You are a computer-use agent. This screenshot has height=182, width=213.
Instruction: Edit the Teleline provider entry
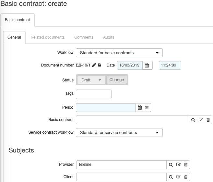point(178,164)
